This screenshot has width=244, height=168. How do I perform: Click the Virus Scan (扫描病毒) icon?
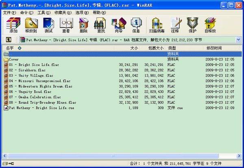(x=157, y=25)
